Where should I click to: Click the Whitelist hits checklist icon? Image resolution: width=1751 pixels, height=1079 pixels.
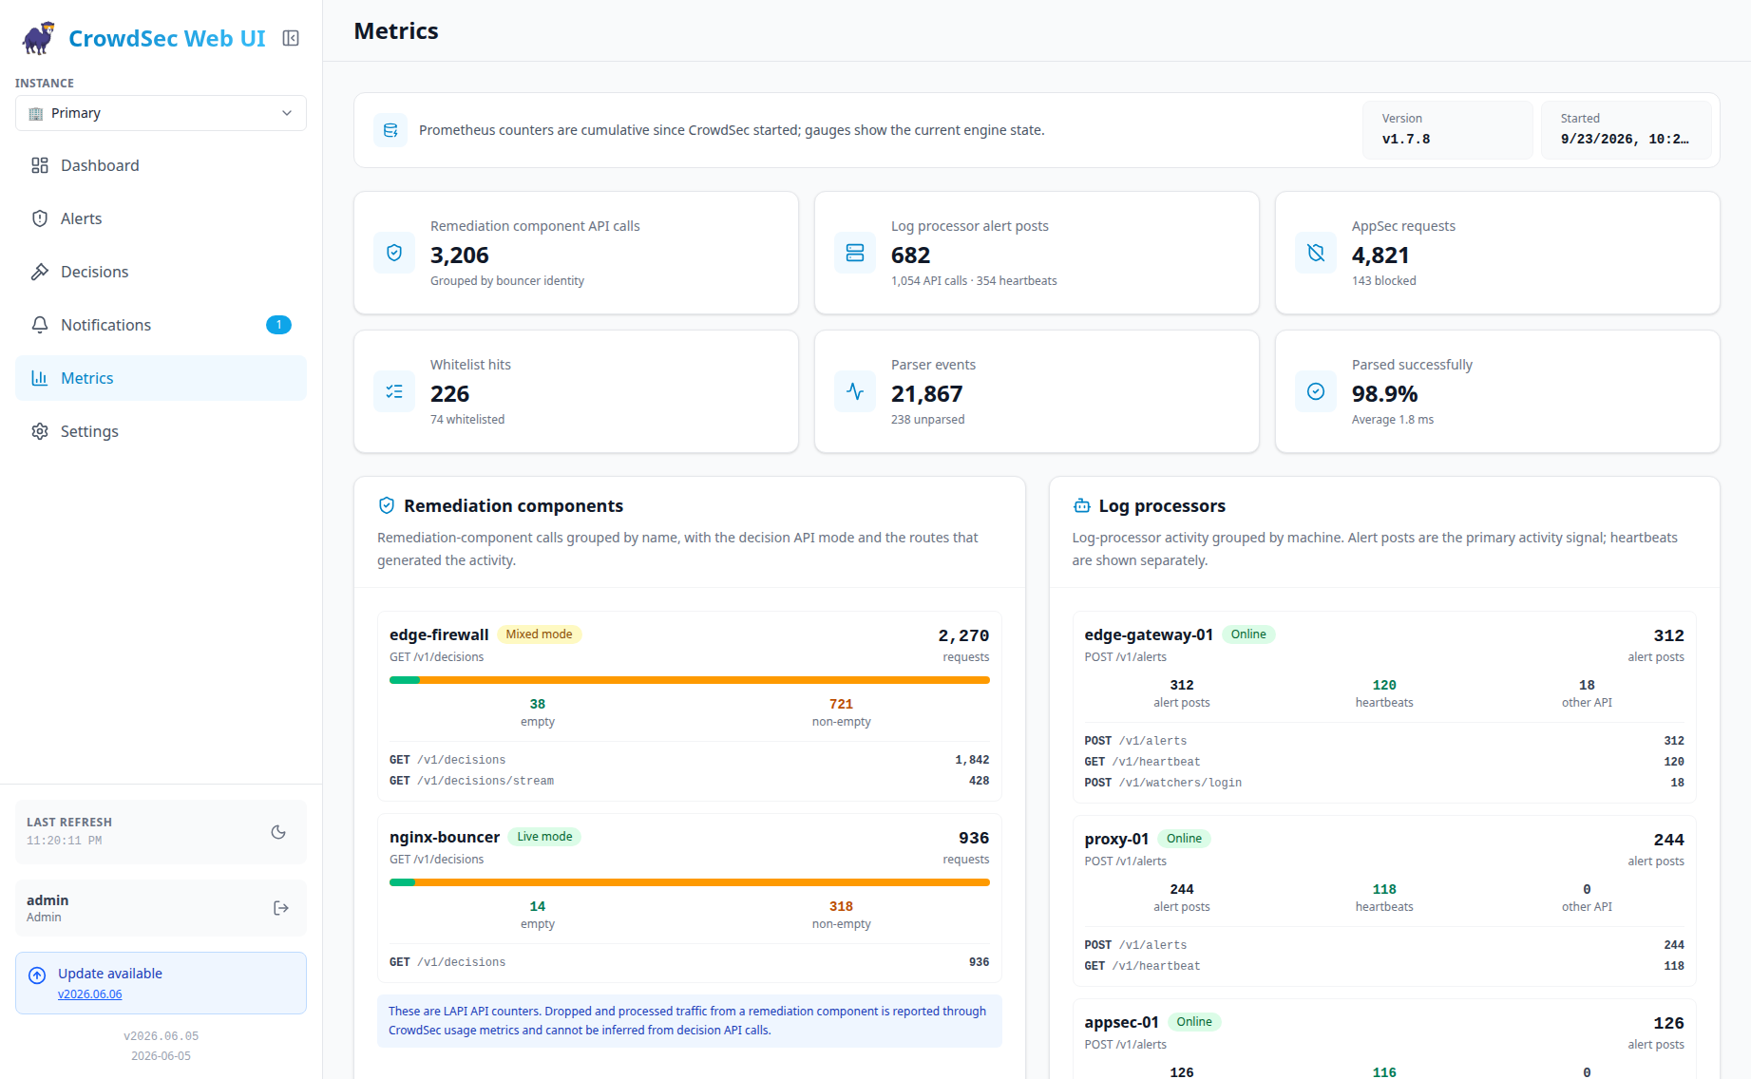[x=394, y=391]
